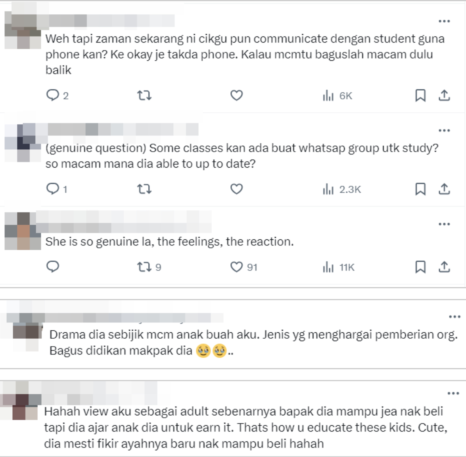The height and width of the screenshot is (457, 466).
Task: Like the 'genuine question' tweet
Action: tap(236, 189)
